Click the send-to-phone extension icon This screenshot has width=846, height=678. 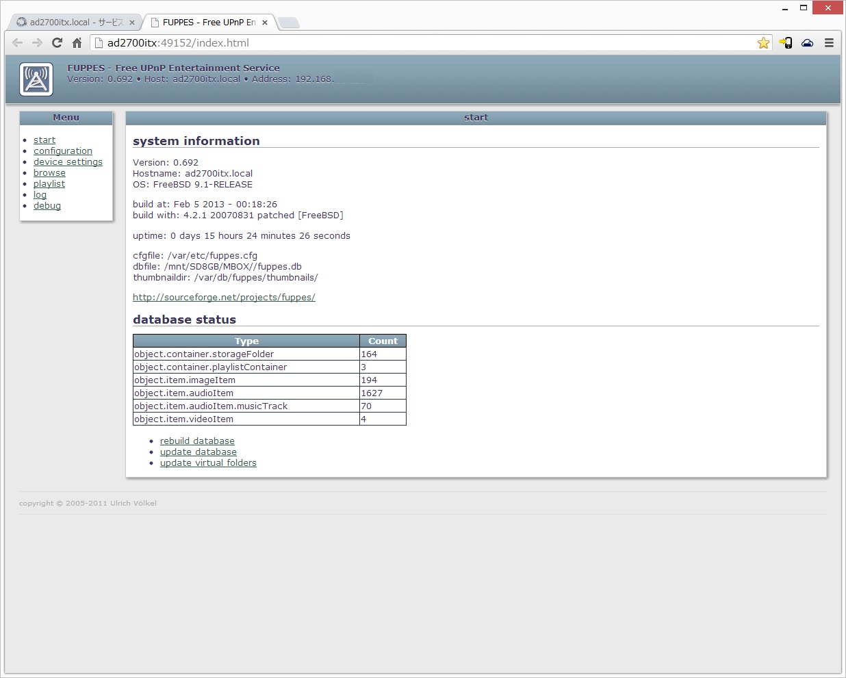786,42
